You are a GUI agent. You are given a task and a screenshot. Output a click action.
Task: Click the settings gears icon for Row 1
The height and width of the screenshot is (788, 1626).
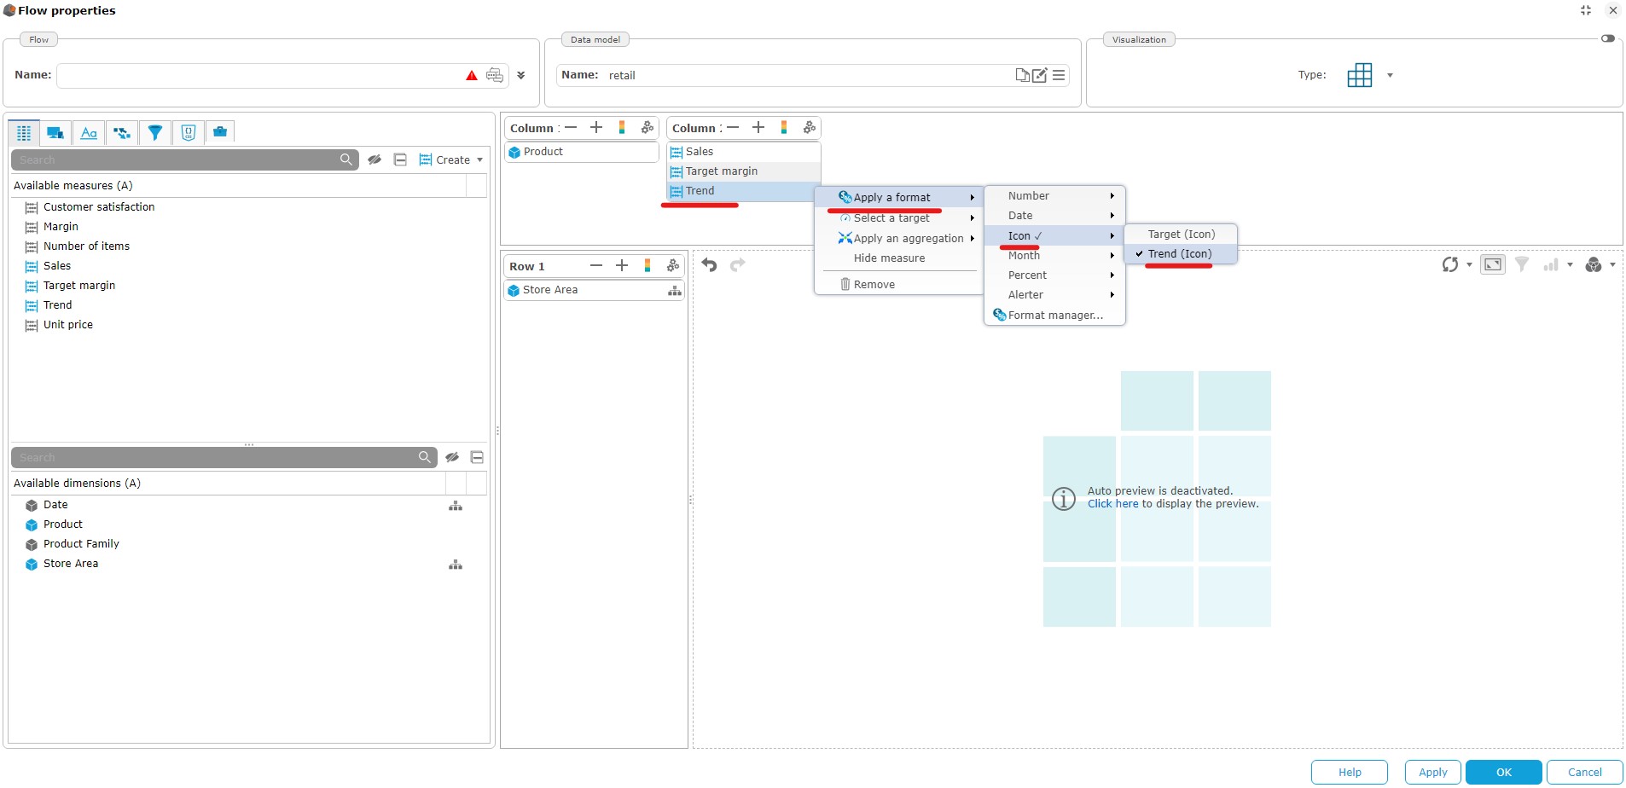coord(673,266)
